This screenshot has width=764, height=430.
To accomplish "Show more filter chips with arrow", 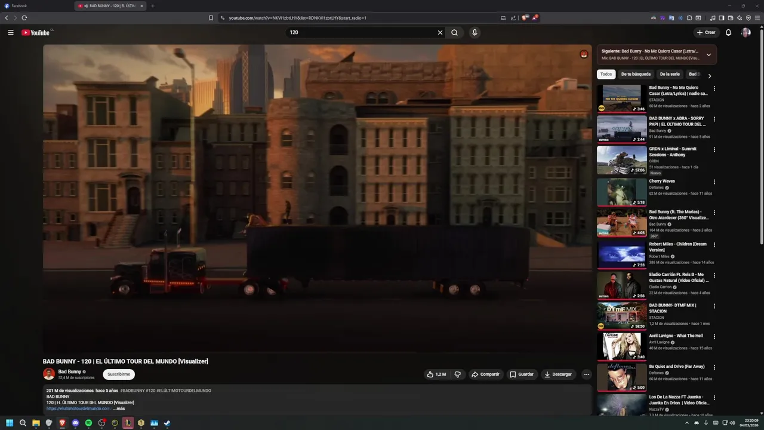I will pos(710,76).
